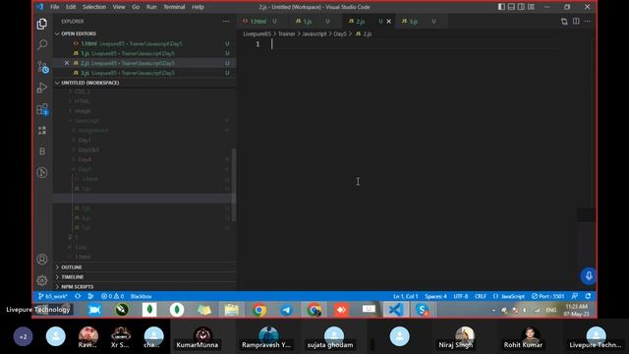Open File Explorer from the taskbar
The width and height of the screenshot is (629, 354).
pyautogui.click(x=232, y=310)
